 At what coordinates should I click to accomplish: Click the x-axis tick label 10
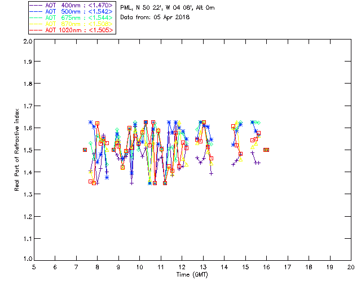[x=139, y=267]
